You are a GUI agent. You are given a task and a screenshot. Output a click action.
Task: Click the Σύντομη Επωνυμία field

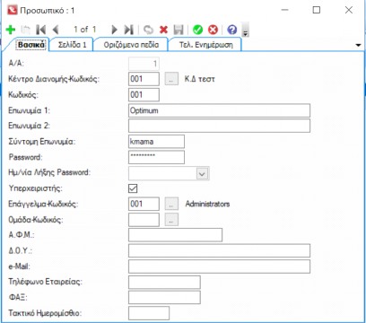click(x=156, y=142)
